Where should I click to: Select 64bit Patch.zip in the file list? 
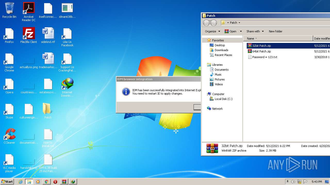coord(288,51)
